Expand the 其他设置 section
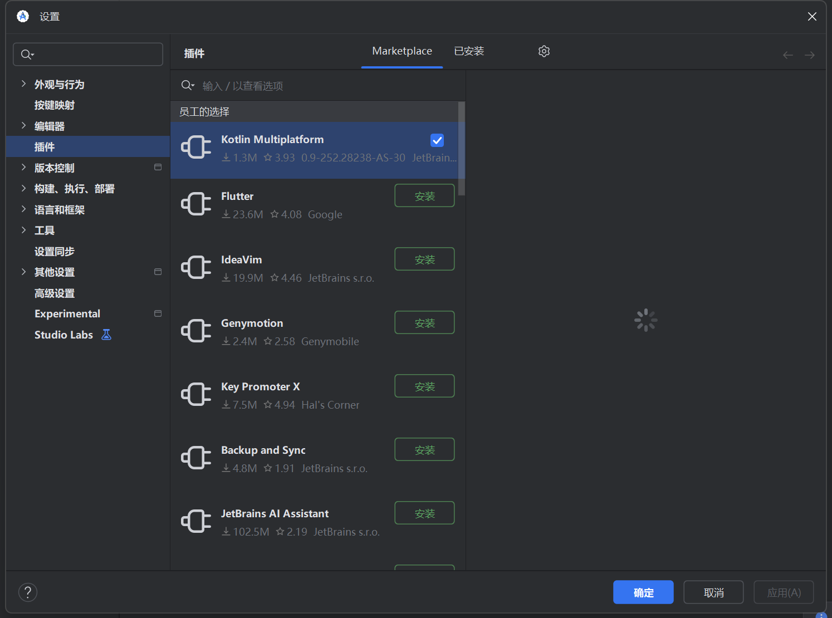The image size is (832, 618). [23, 272]
